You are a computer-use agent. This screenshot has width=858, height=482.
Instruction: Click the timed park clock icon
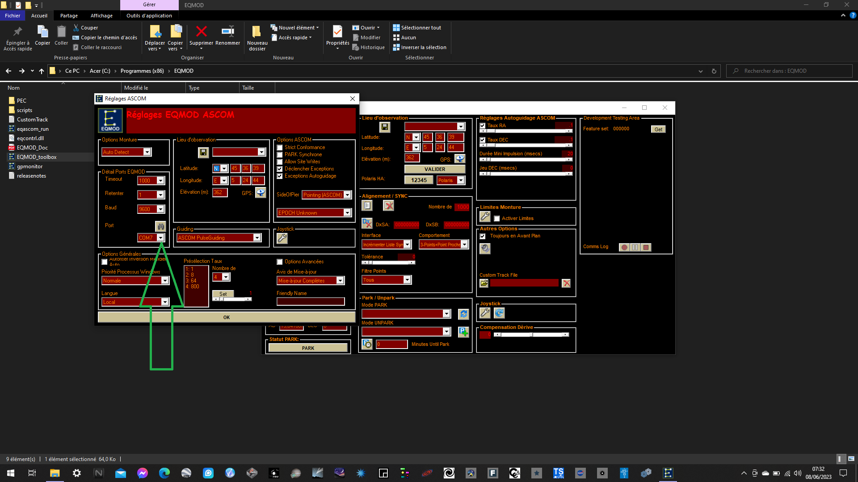click(367, 345)
